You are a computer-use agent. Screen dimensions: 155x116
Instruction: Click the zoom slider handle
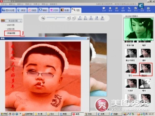(56, 18)
